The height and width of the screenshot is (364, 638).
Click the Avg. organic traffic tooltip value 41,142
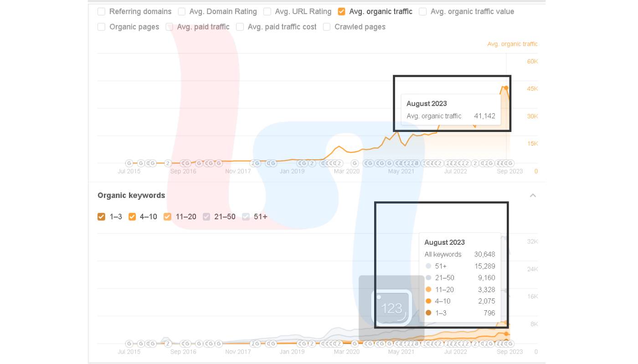pos(484,116)
